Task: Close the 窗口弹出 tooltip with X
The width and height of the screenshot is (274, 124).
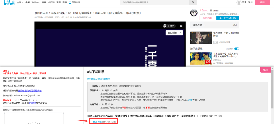Action: pyautogui.click(x=180, y=33)
